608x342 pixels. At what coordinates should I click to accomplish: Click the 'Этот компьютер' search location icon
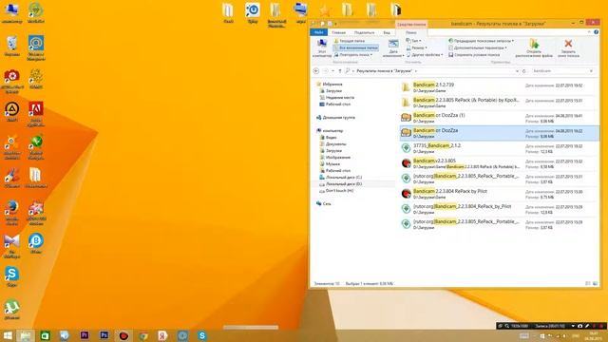(x=321, y=48)
